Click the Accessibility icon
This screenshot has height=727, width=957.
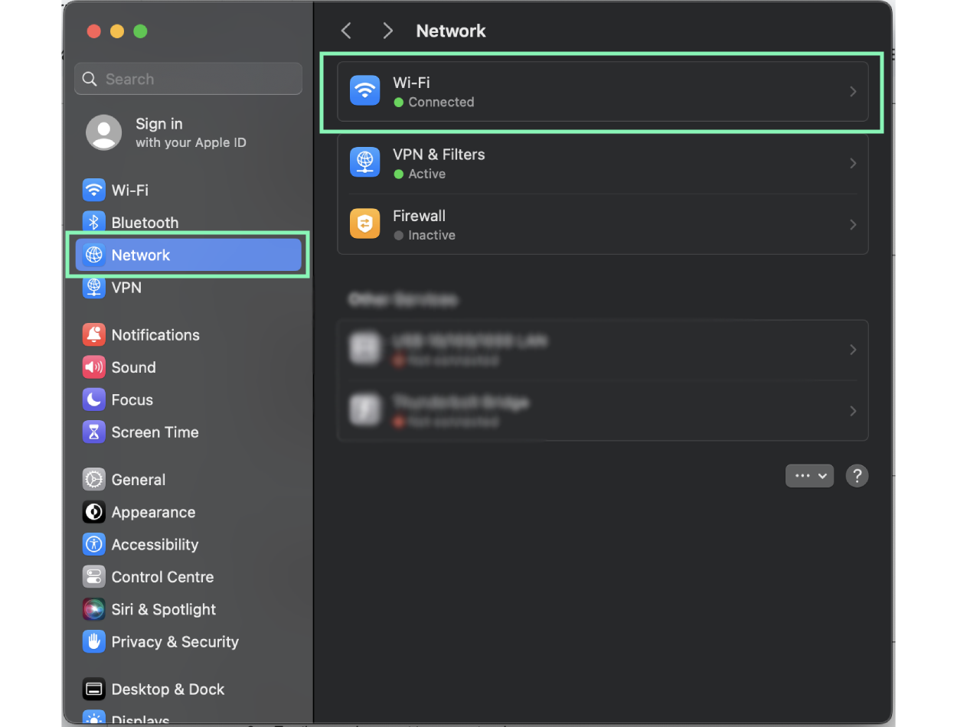[93, 545]
